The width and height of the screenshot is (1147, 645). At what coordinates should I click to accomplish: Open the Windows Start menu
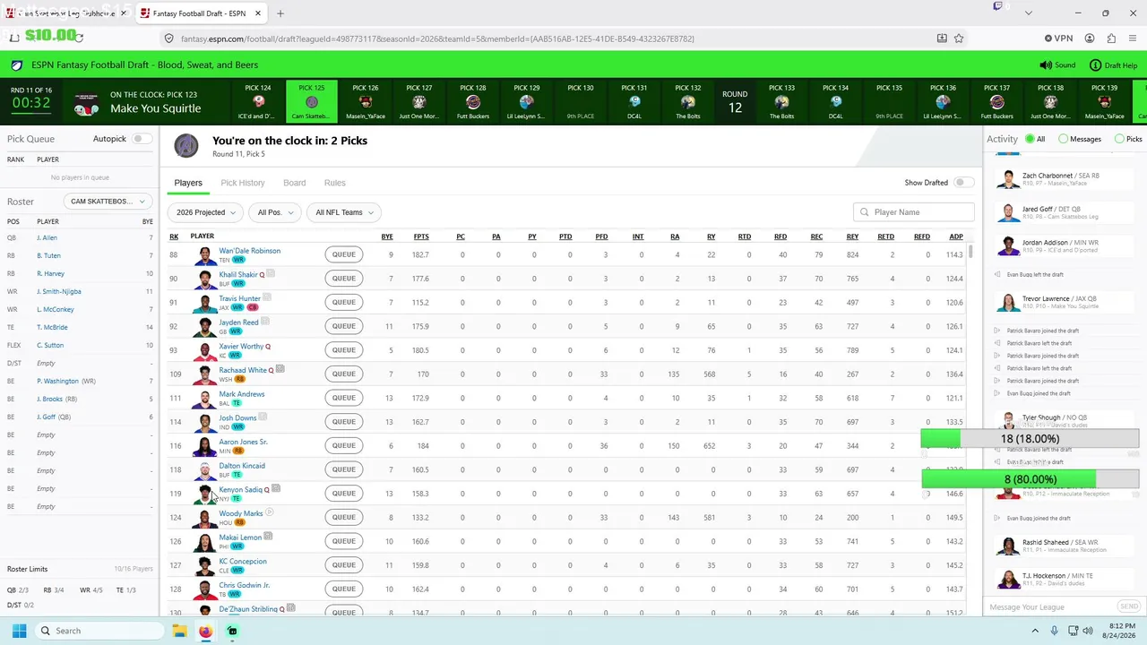pos(19,631)
